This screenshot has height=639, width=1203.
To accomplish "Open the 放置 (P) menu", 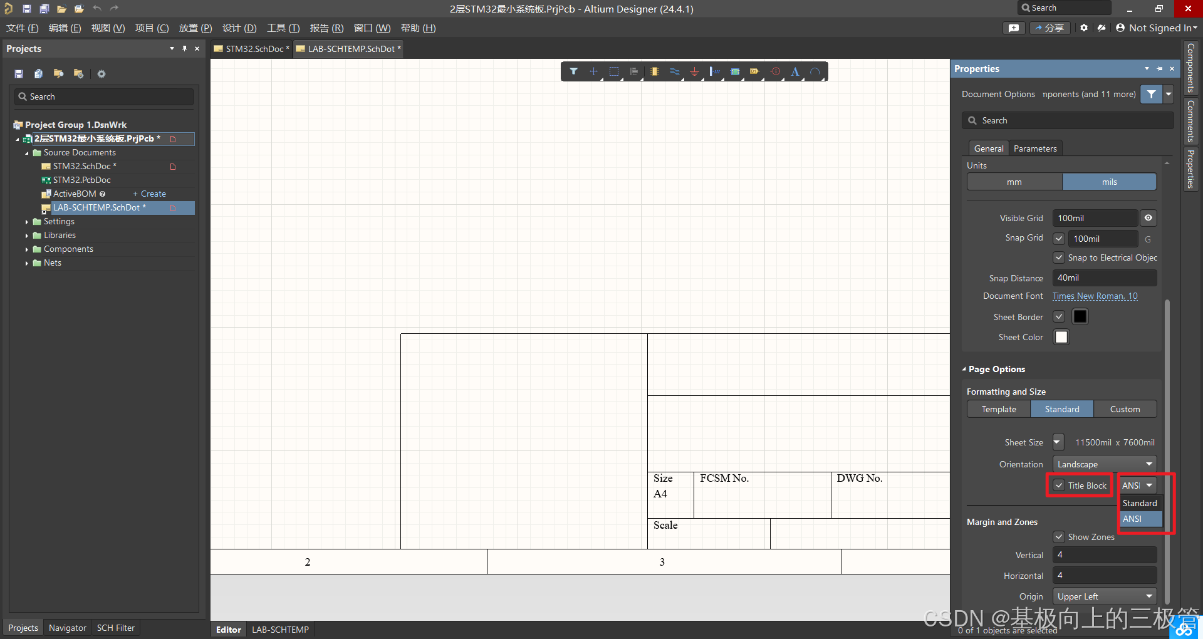I will click(195, 28).
